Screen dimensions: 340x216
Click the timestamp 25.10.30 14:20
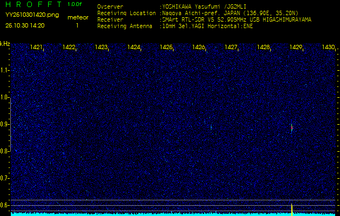click(25, 25)
